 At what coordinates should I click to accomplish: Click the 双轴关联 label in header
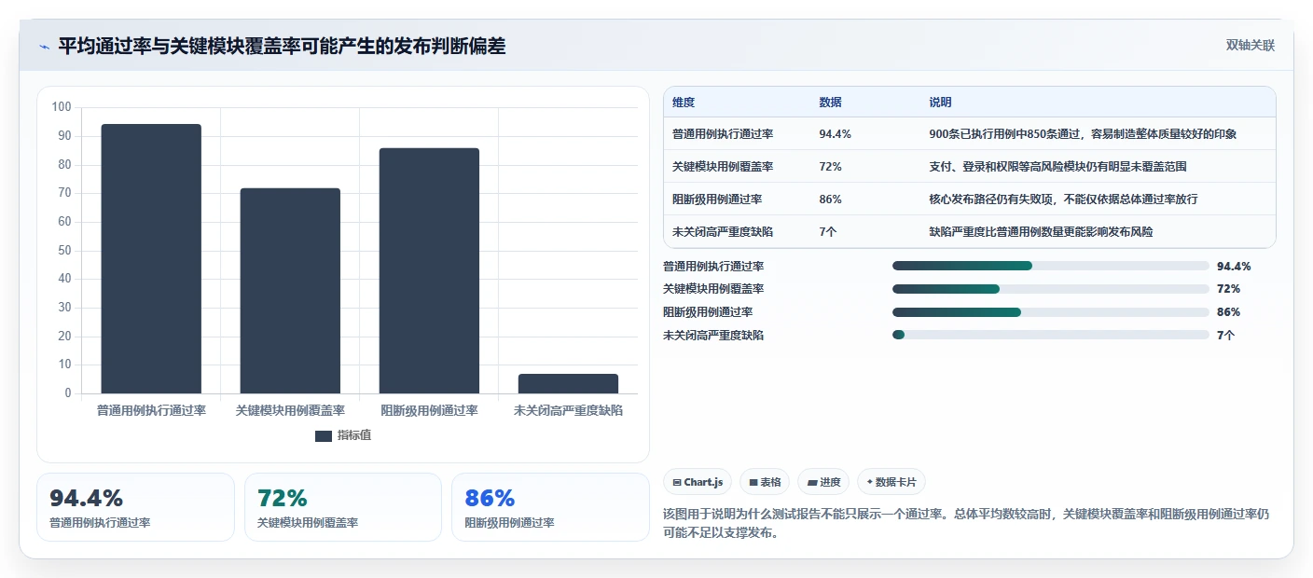[1250, 46]
